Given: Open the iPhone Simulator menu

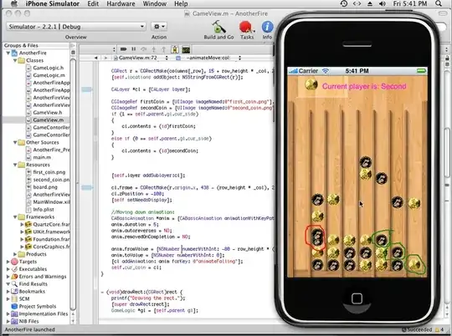Looking at the screenshot, I should pos(53,3).
